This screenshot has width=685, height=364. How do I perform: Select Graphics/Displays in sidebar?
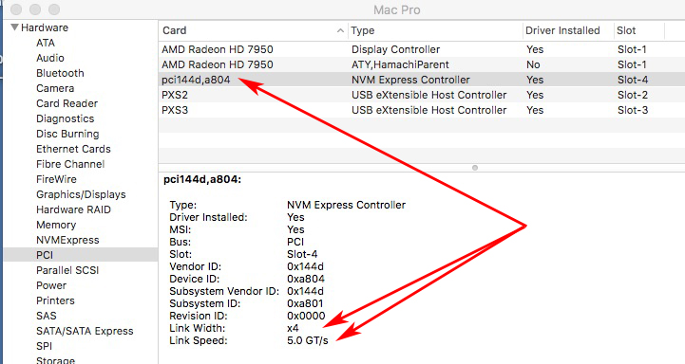coord(81,194)
